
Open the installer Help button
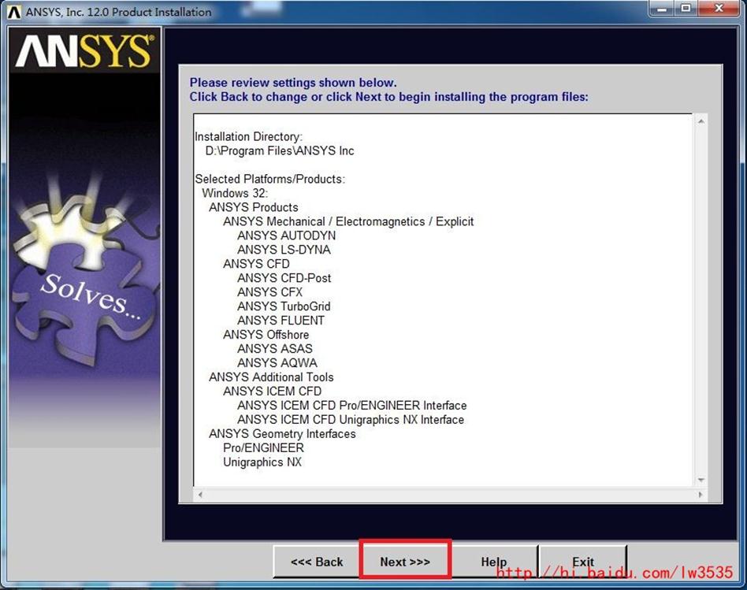pos(494,562)
